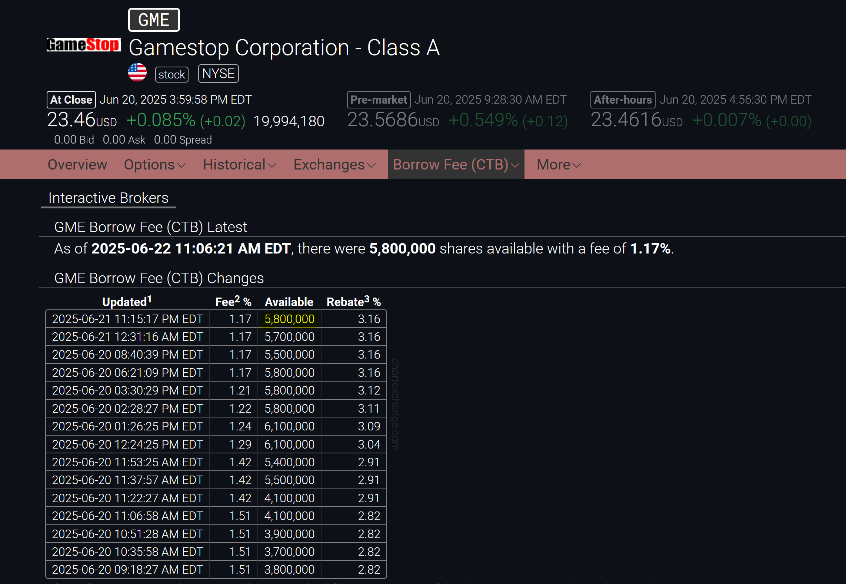Image resolution: width=846 pixels, height=584 pixels.
Task: Click the GME Borrow Fee (CTB) Latest heading
Action: 151,227
